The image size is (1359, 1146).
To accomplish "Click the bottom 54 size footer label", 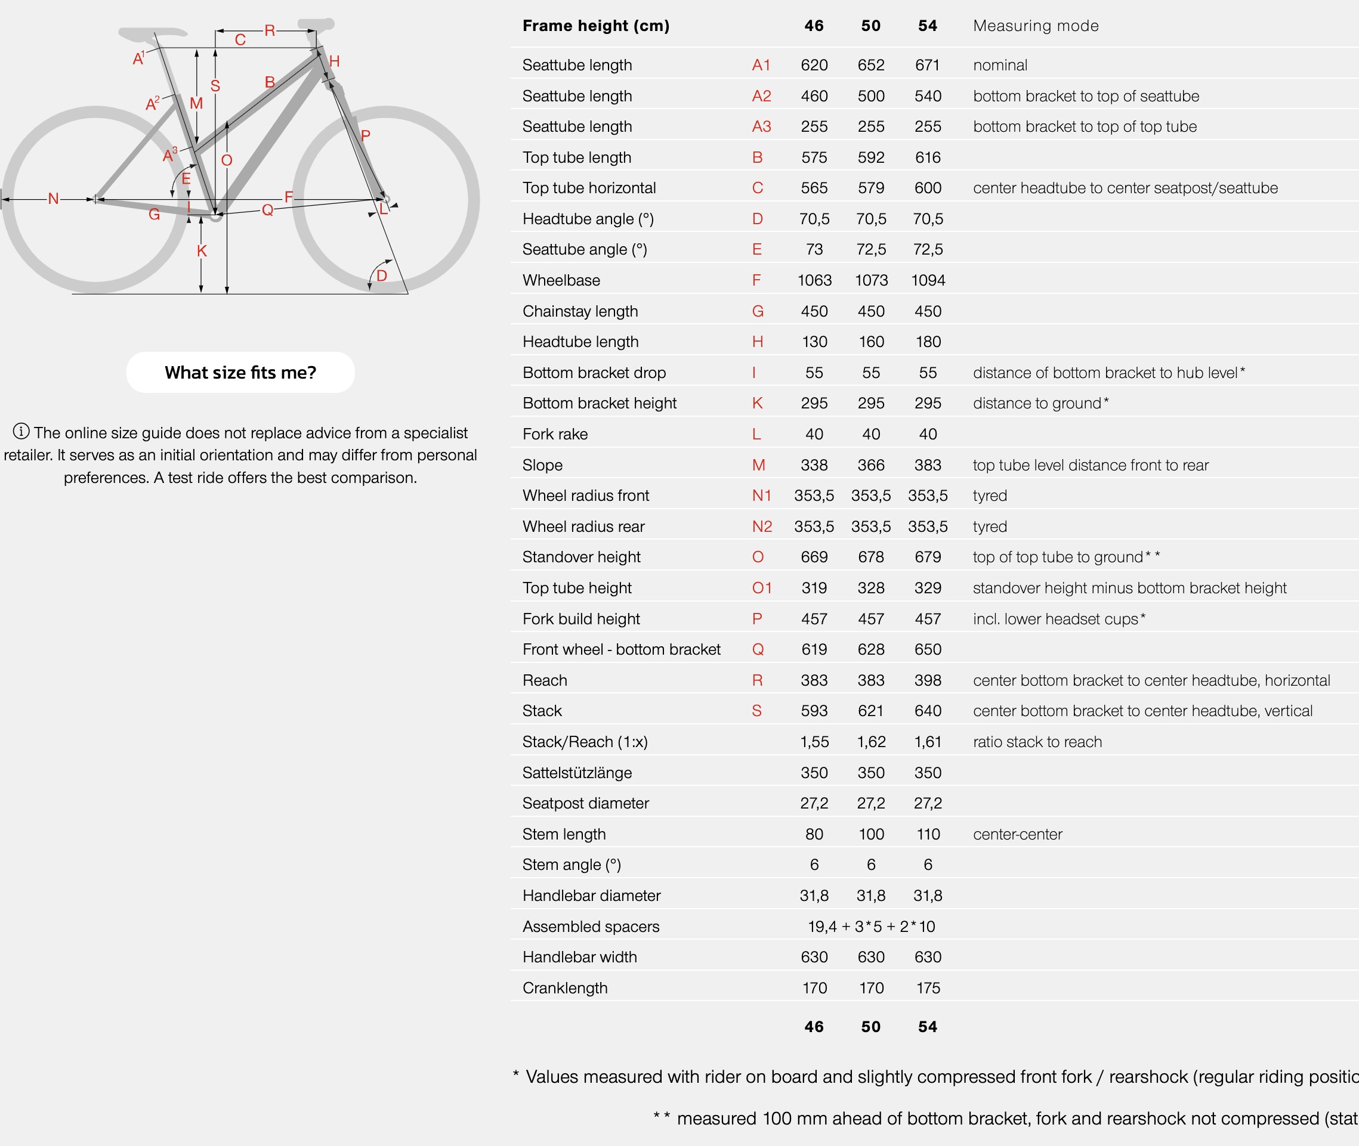I will click(928, 1027).
